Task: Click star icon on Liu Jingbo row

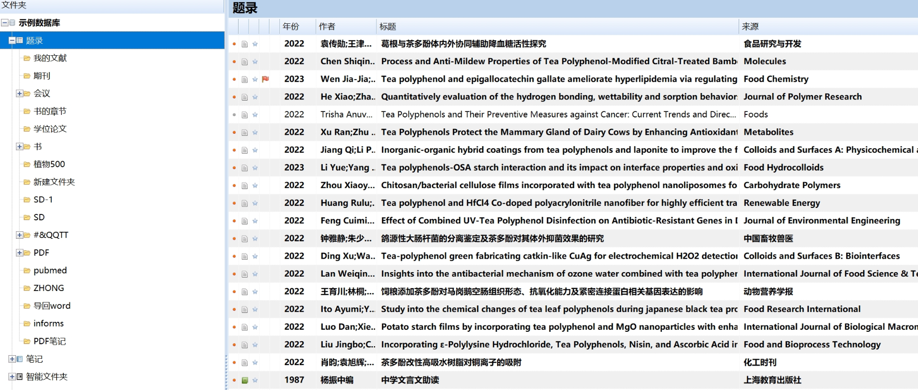Action: pyautogui.click(x=255, y=345)
